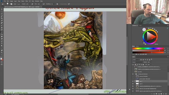The height and width of the screenshot is (95, 169).
Task: Open the eraser Mode dropdown
Action: (19, 4)
